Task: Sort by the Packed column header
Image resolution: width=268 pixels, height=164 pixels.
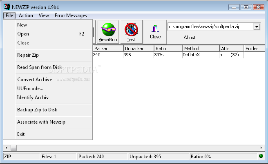Action: coord(108,49)
